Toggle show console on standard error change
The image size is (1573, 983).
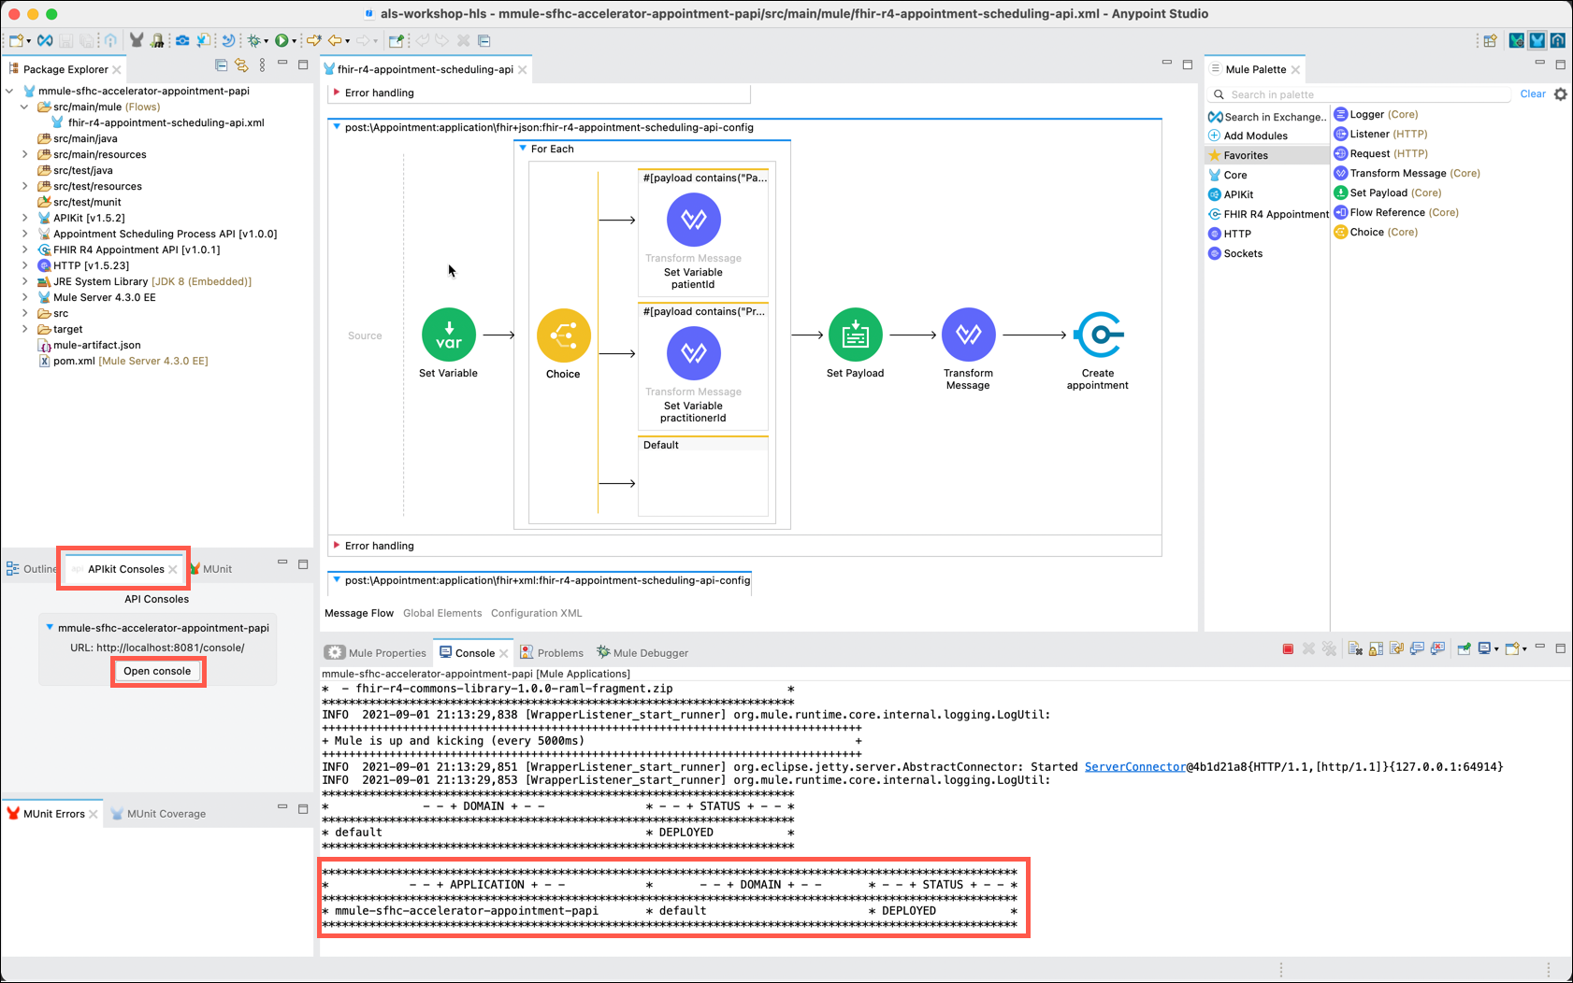(1437, 648)
